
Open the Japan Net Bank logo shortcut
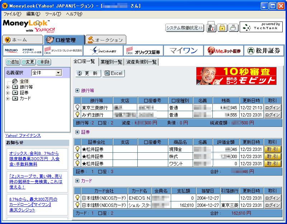103,51
